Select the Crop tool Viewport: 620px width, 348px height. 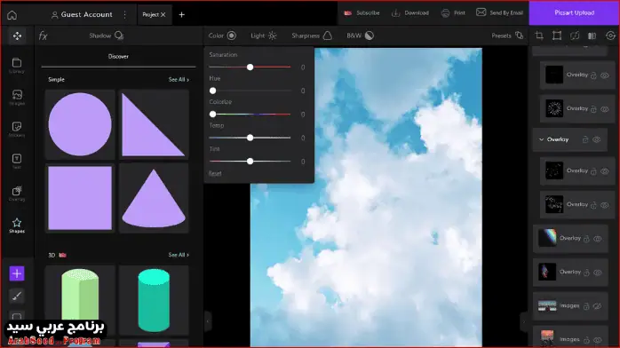[x=539, y=36]
